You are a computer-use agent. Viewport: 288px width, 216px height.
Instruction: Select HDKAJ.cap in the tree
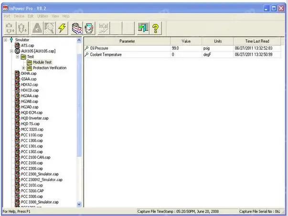tap(30, 85)
